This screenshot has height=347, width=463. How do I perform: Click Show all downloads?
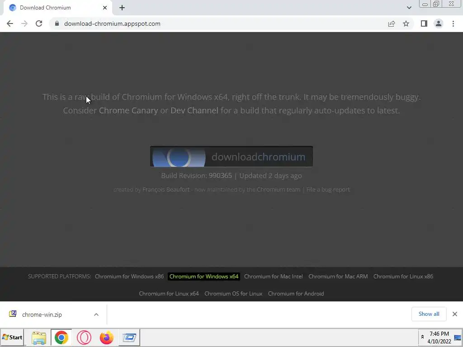429,314
